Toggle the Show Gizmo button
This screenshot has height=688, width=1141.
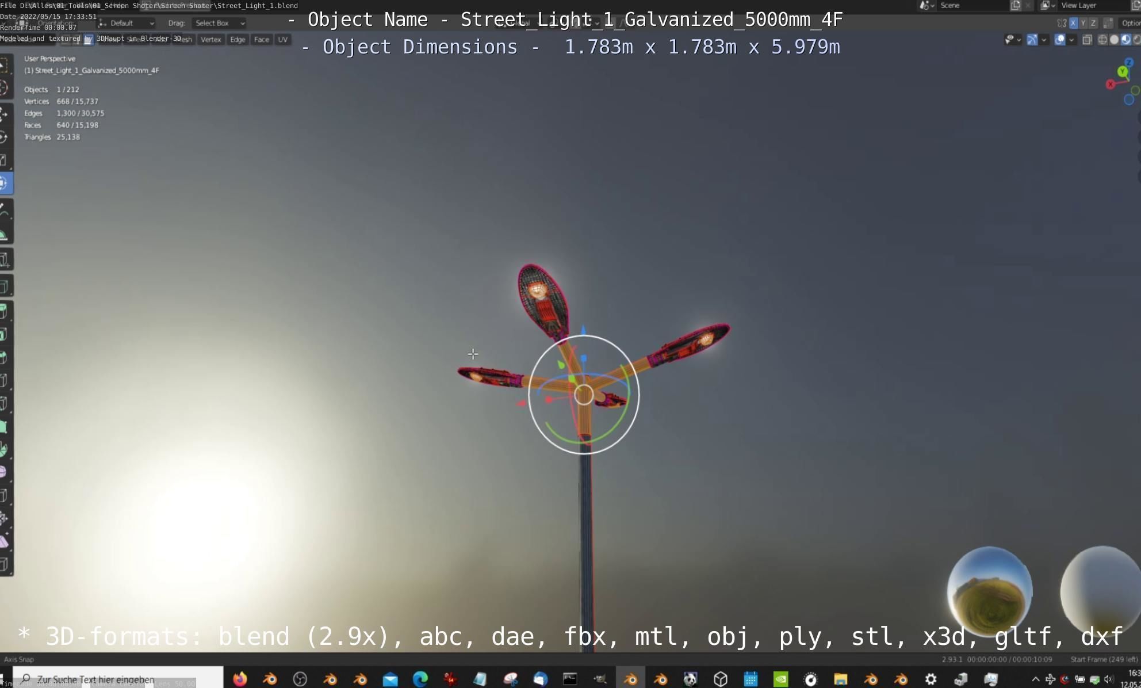point(1032,40)
